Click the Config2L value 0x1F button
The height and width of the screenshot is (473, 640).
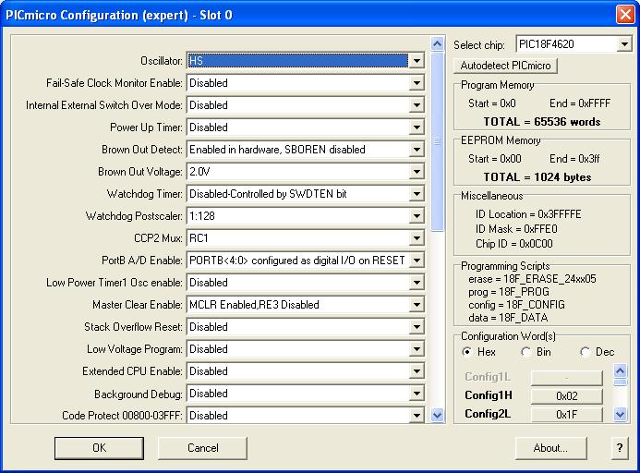[x=566, y=414]
